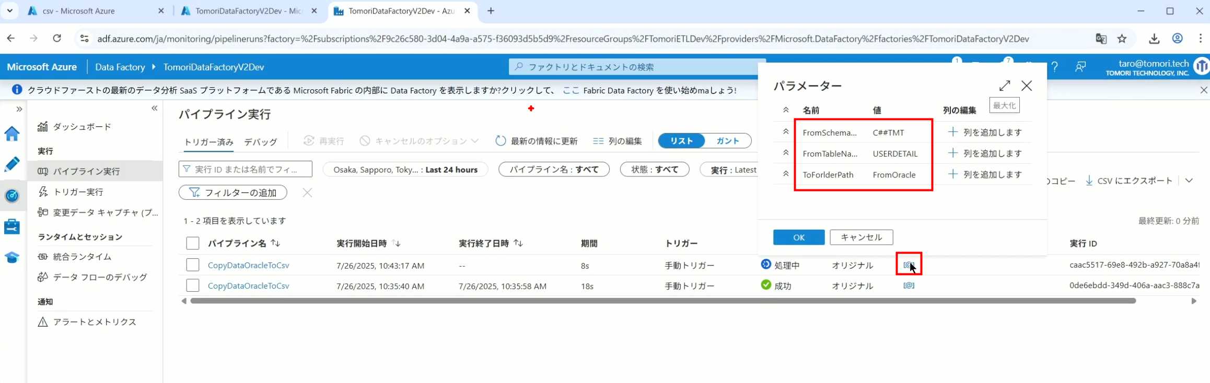Click the Home icon in left rail
Viewport: 1210px width, 383px height.
11,134
